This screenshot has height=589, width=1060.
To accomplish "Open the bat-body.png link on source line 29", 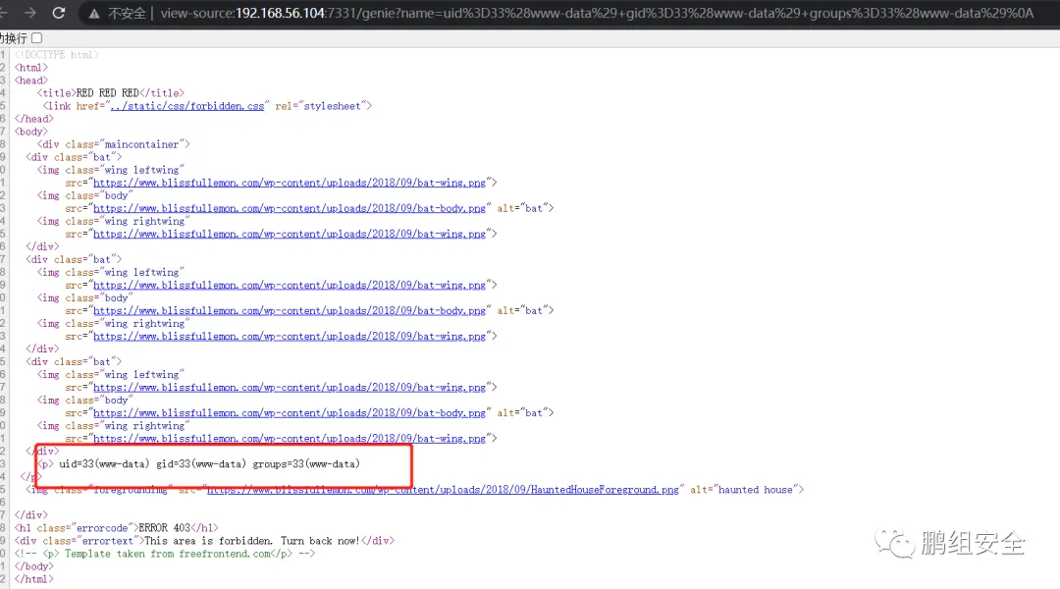I will click(x=290, y=413).
